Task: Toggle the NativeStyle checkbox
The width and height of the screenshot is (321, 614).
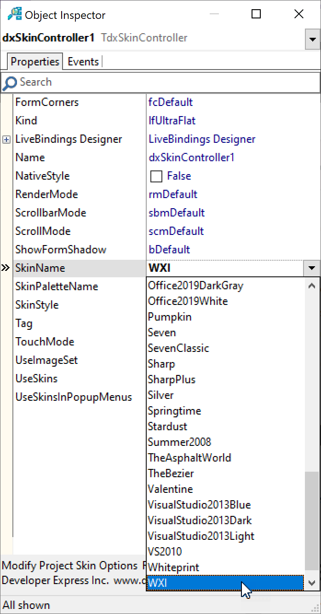Action: [x=156, y=176]
